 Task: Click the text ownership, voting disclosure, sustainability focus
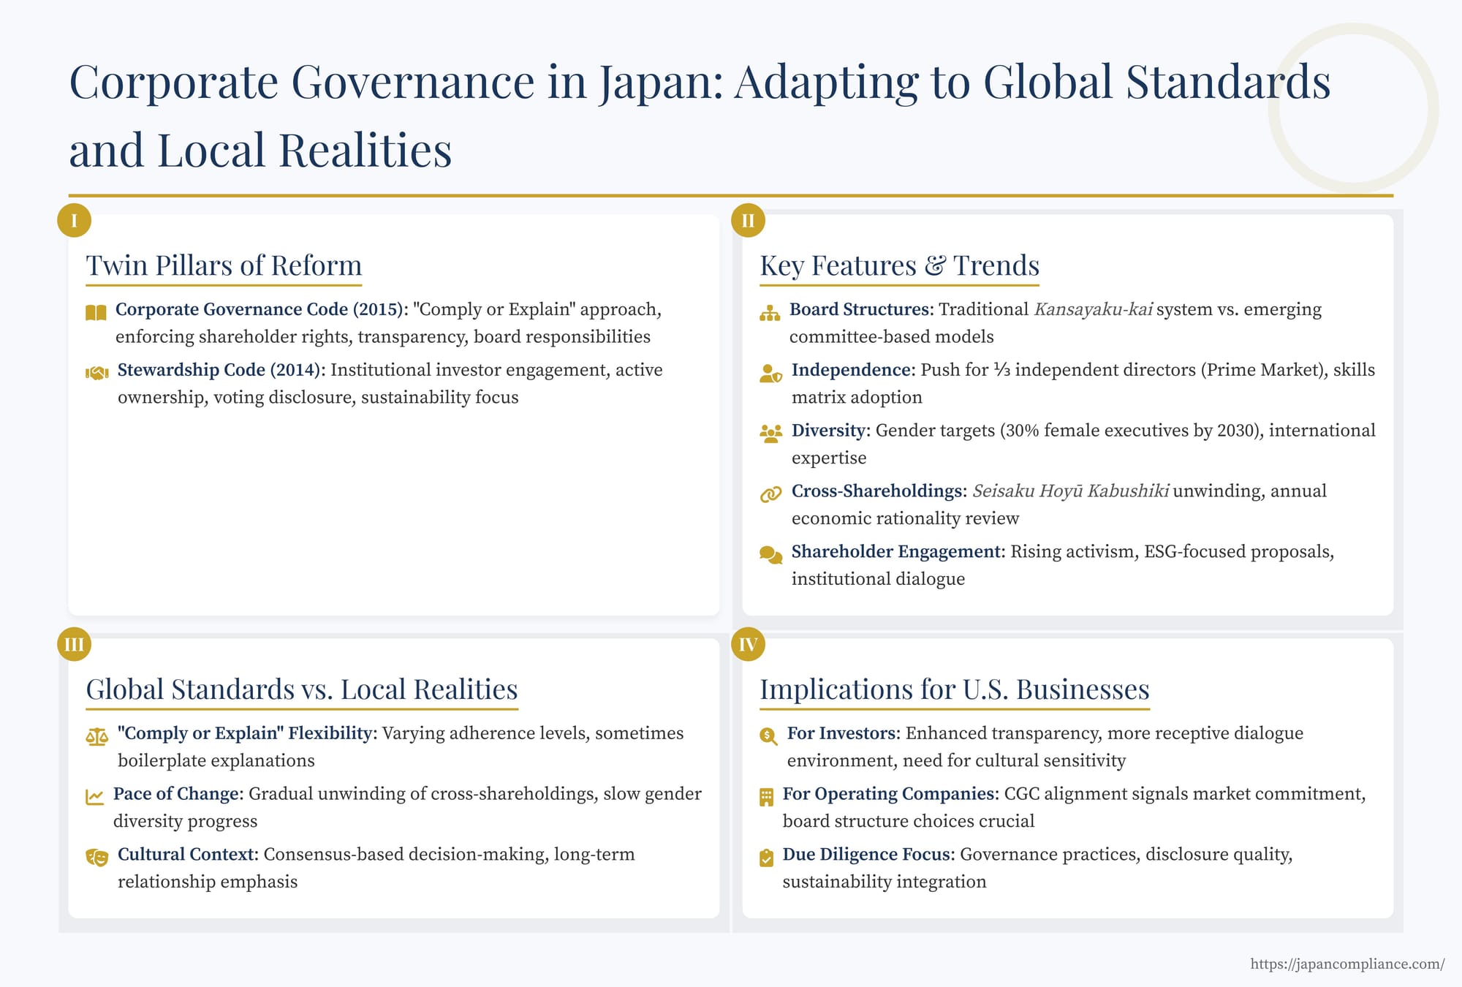(x=318, y=397)
